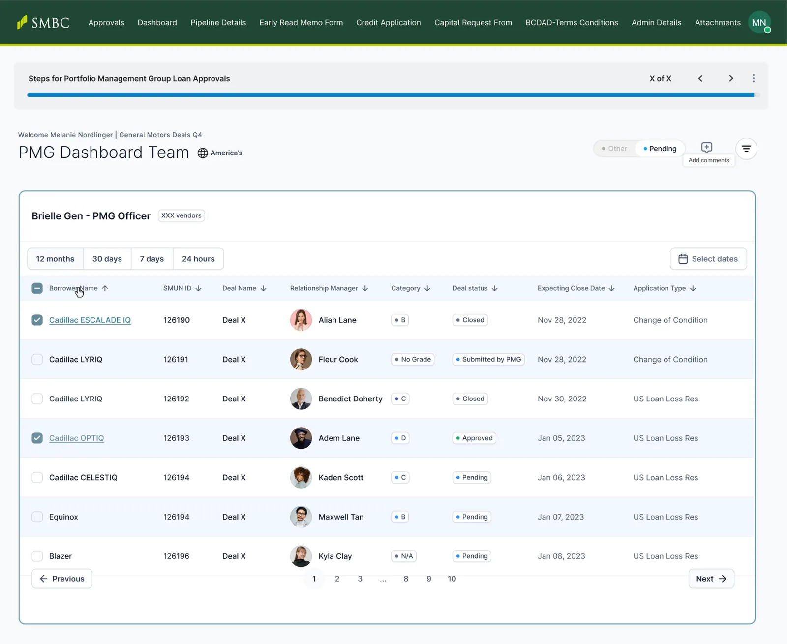Open the Approvals nav item

(x=106, y=23)
